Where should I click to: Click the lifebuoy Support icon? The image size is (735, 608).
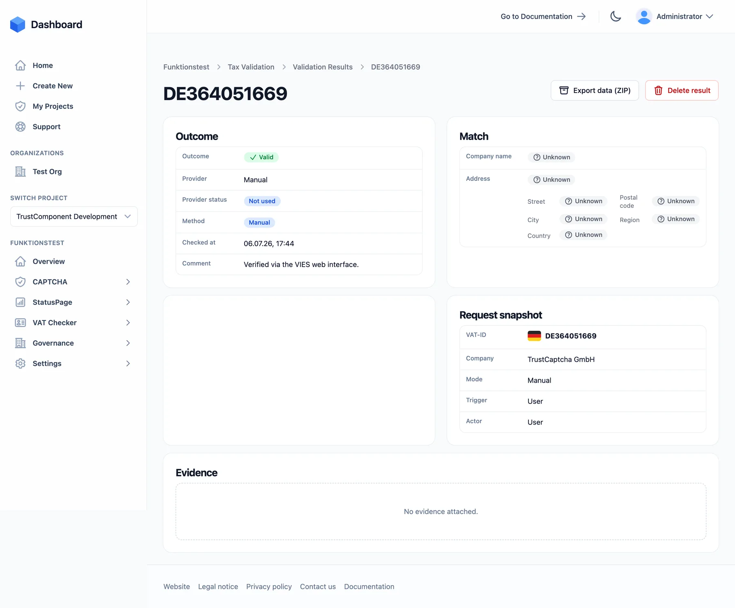click(x=20, y=127)
